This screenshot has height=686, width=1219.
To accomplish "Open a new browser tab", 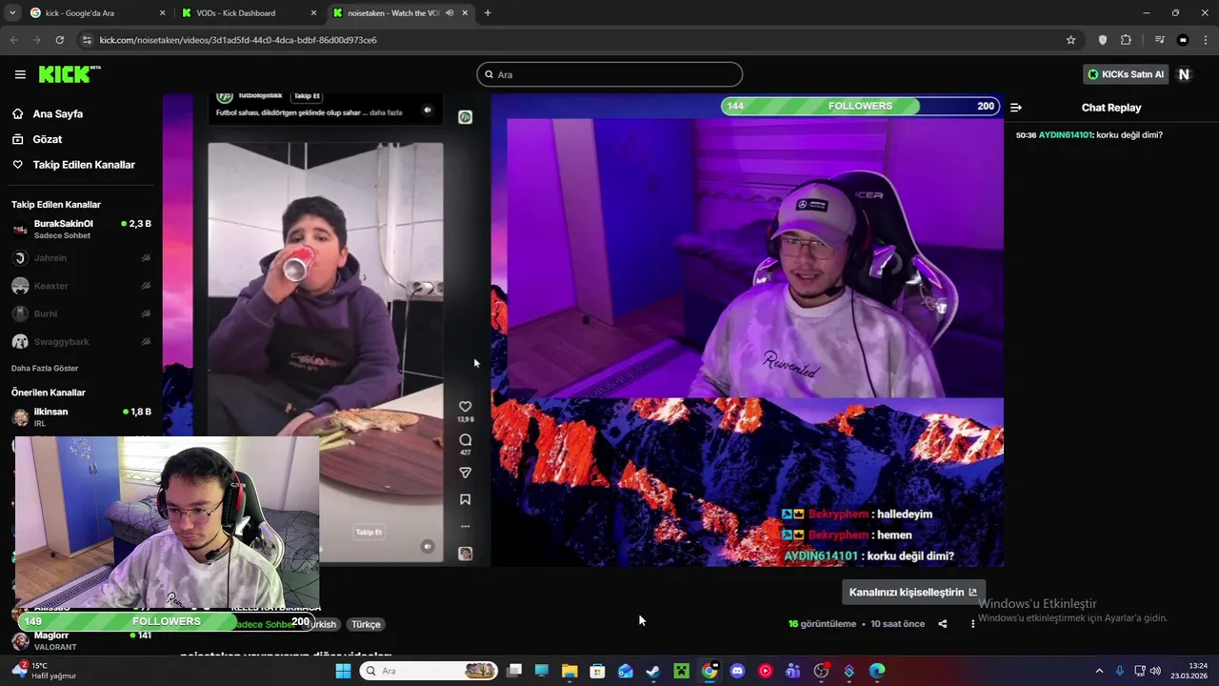I will point(488,13).
